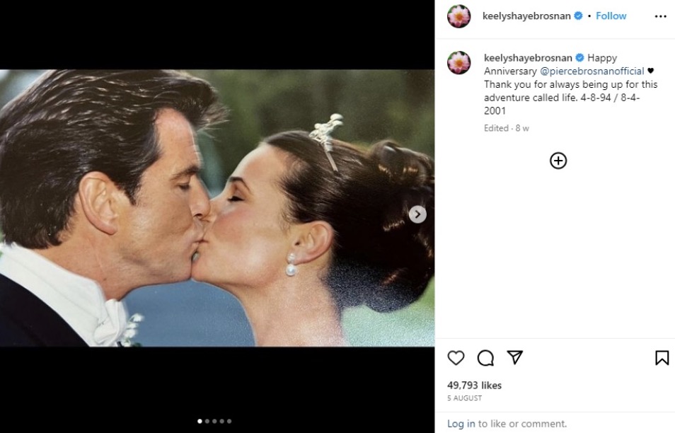This screenshot has width=675, height=433.
Task: Save the post with the bookmark icon
Action: (x=662, y=358)
